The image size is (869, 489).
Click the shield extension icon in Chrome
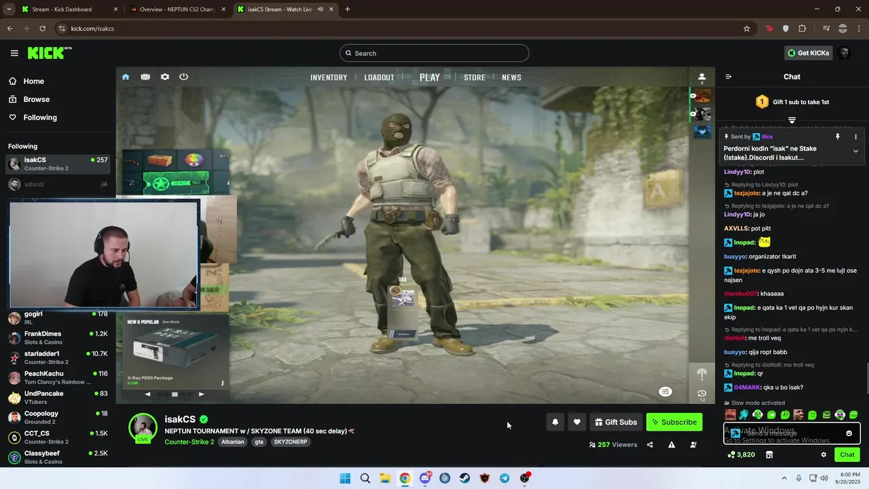tap(786, 29)
